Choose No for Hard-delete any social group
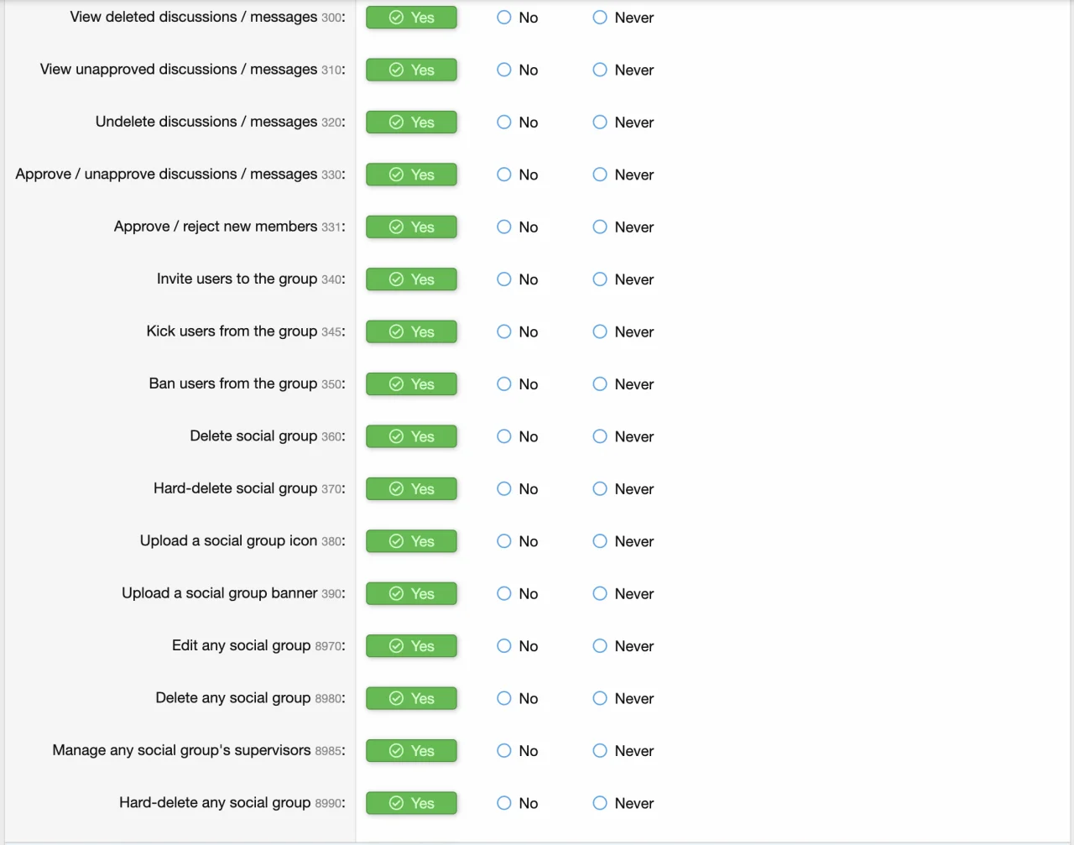This screenshot has width=1074, height=845. tap(504, 803)
